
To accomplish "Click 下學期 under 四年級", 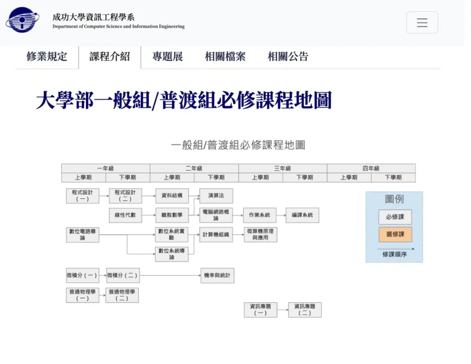I will 394,178.
